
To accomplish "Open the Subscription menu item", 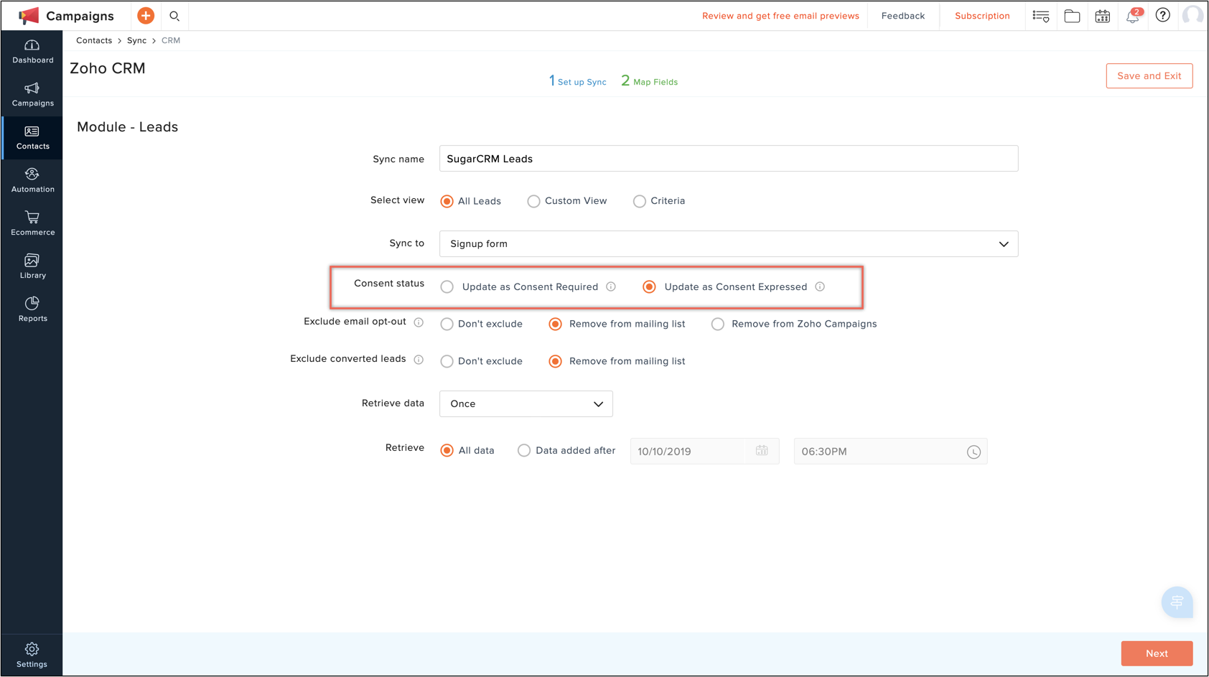I will pyautogui.click(x=982, y=16).
